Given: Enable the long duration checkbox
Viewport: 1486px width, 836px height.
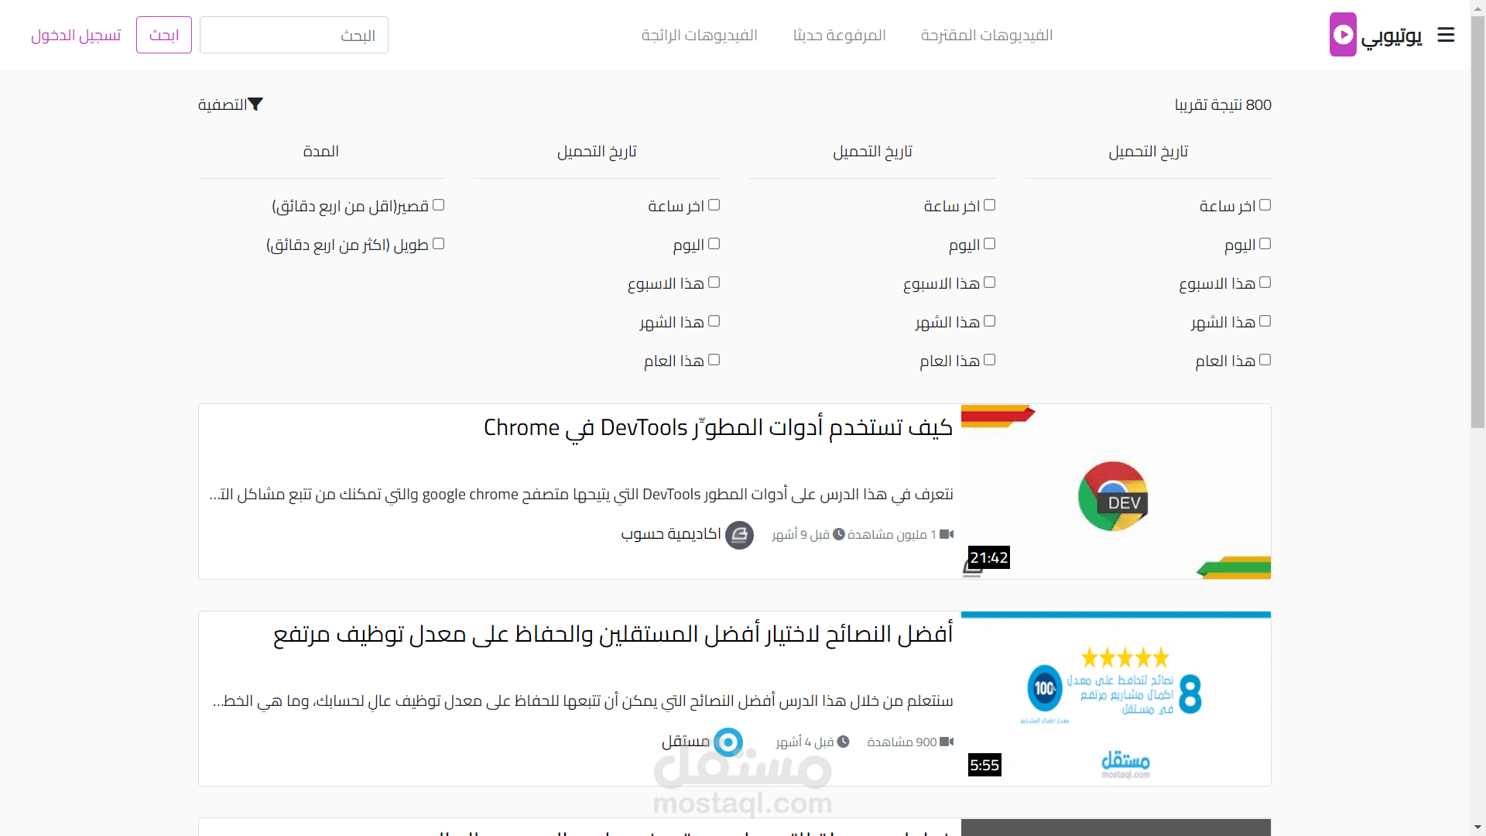Looking at the screenshot, I should pyautogui.click(x=438, y=244).
